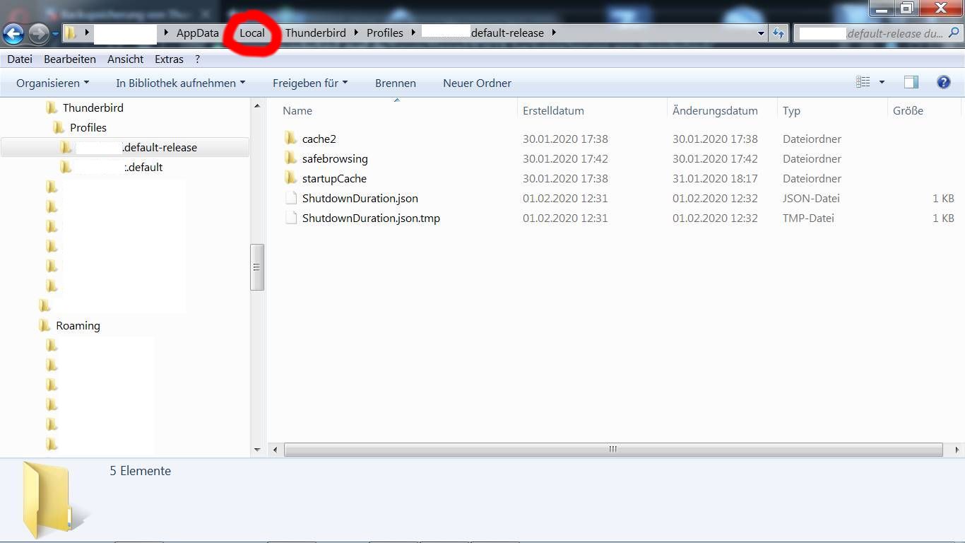Click the Brennen toolbar button
965x543 pixels.
(396, 83)
